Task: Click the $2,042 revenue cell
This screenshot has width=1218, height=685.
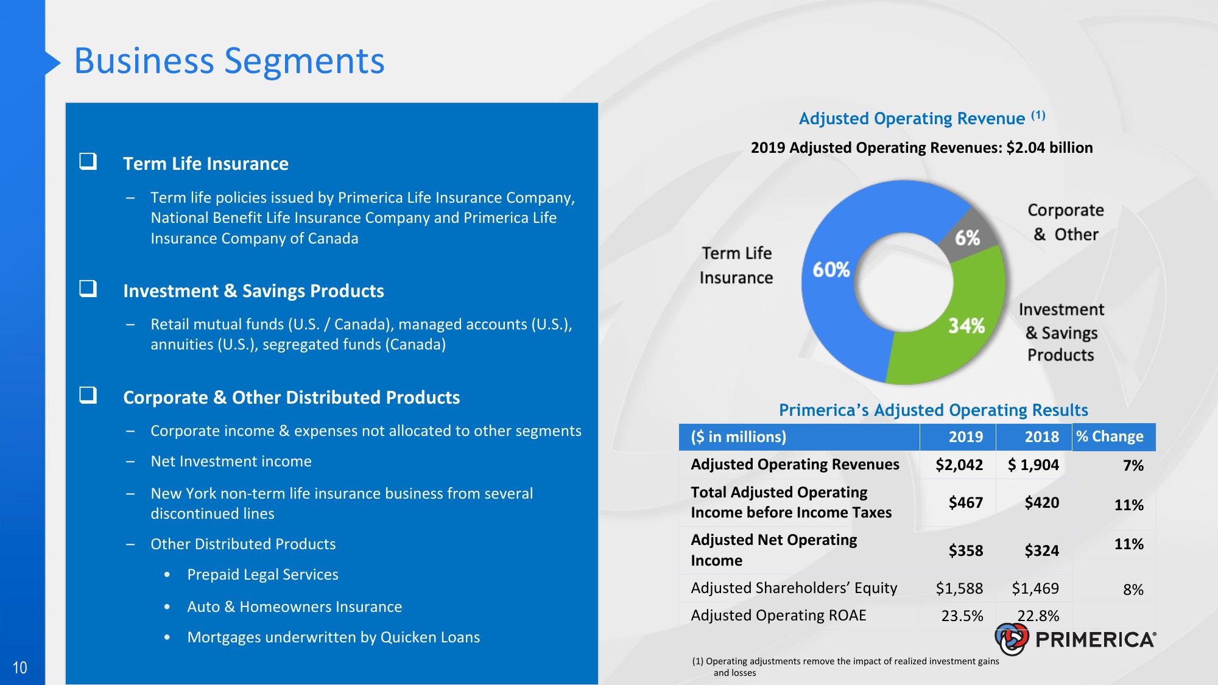Action: click(959, 465)
